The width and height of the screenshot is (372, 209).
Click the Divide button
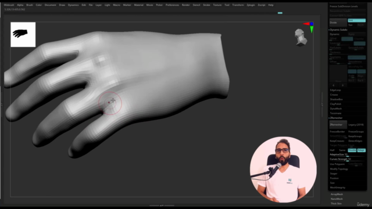pos(338,23)
